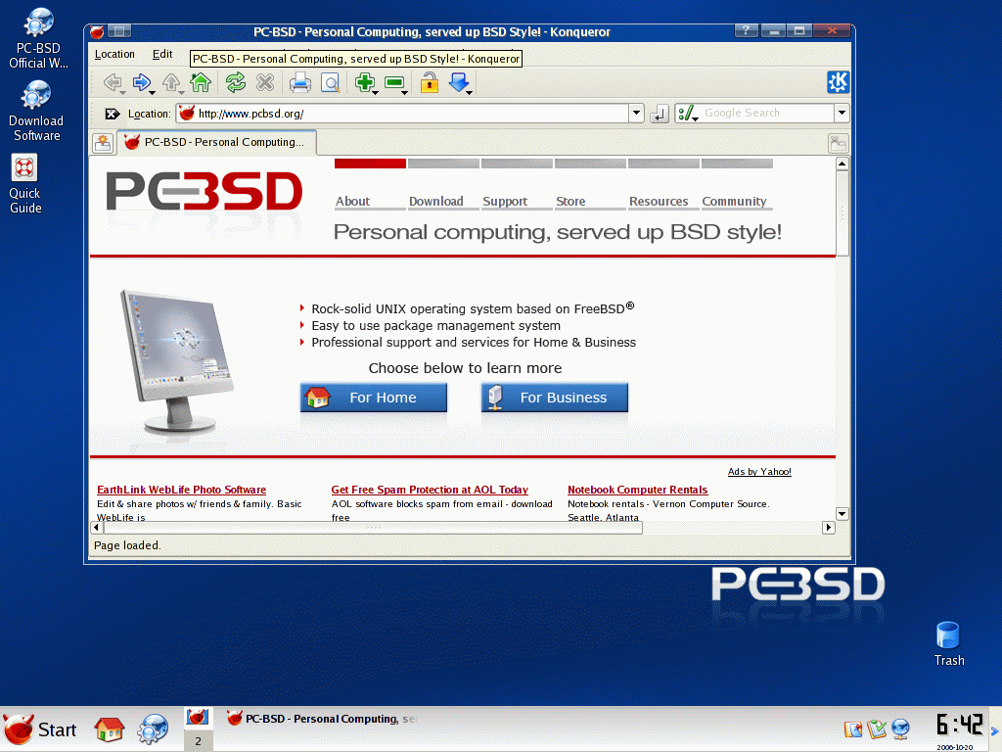Viewport: 1002px width, 752px height.
Task: Open the Download page link
Action: click(435, 202)
